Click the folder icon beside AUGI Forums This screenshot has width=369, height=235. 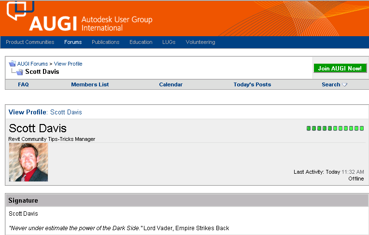click(12, 64)
